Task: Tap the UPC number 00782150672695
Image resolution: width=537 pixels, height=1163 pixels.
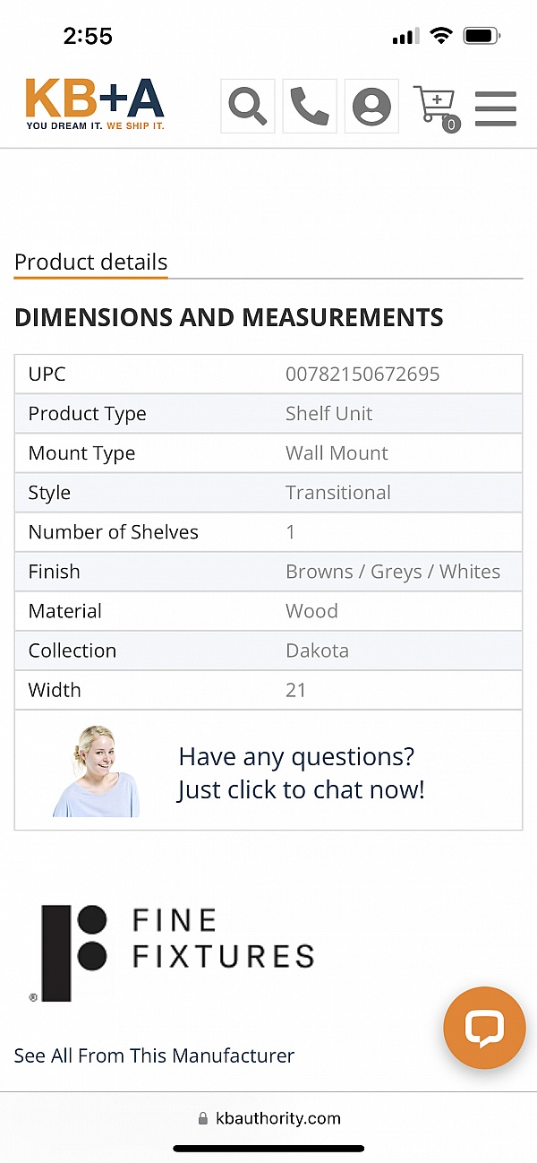Action: click(362, 375)
